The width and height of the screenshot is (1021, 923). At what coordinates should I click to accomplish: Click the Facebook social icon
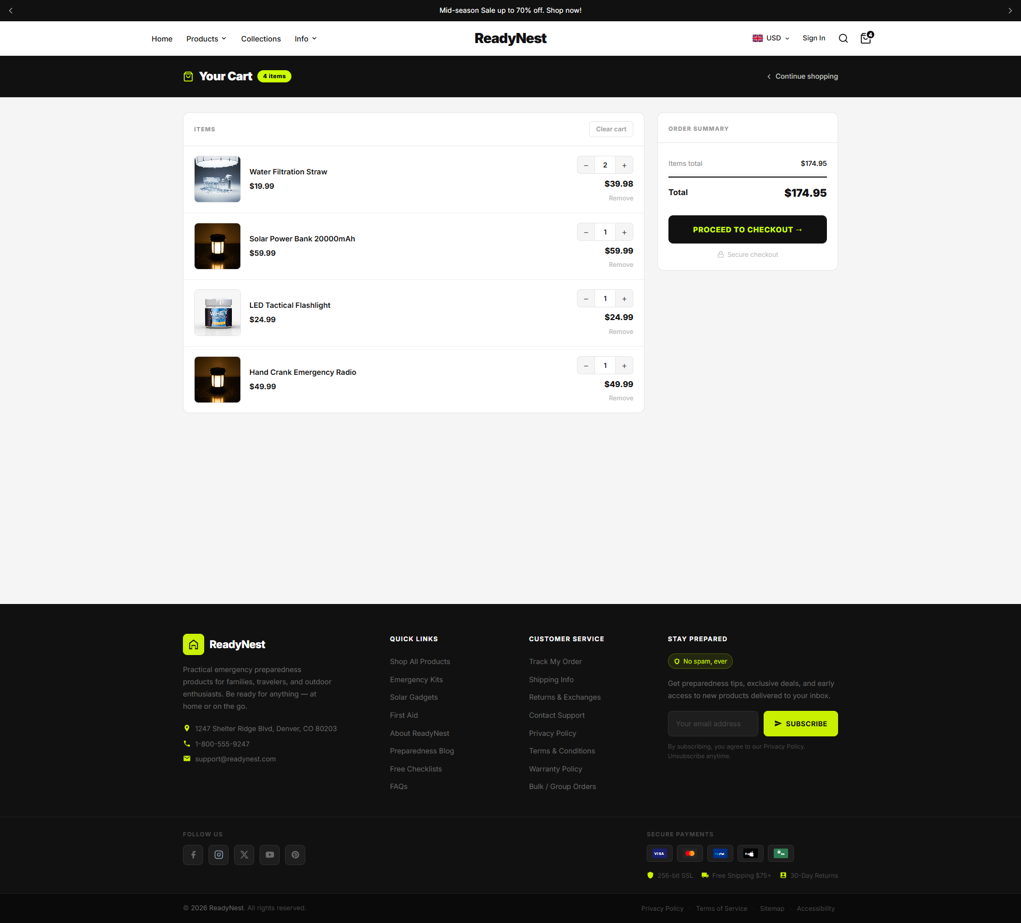193,855
